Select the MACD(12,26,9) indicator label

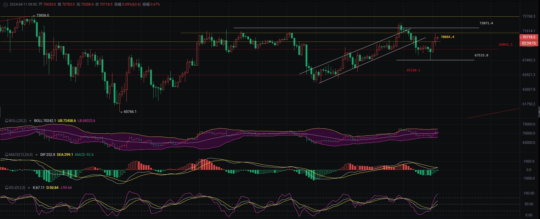click(x=21, y=155)
